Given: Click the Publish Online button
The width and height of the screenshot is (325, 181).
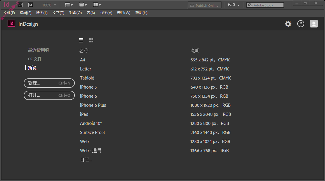Looking at the screenshot, I should click(205, 5).
